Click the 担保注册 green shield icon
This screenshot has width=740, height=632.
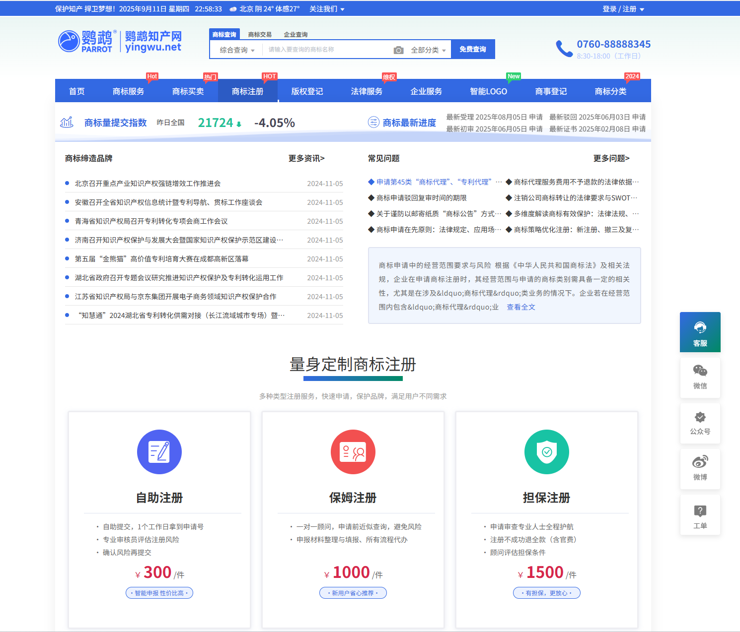pyautogui.click(x=546, y=452)
